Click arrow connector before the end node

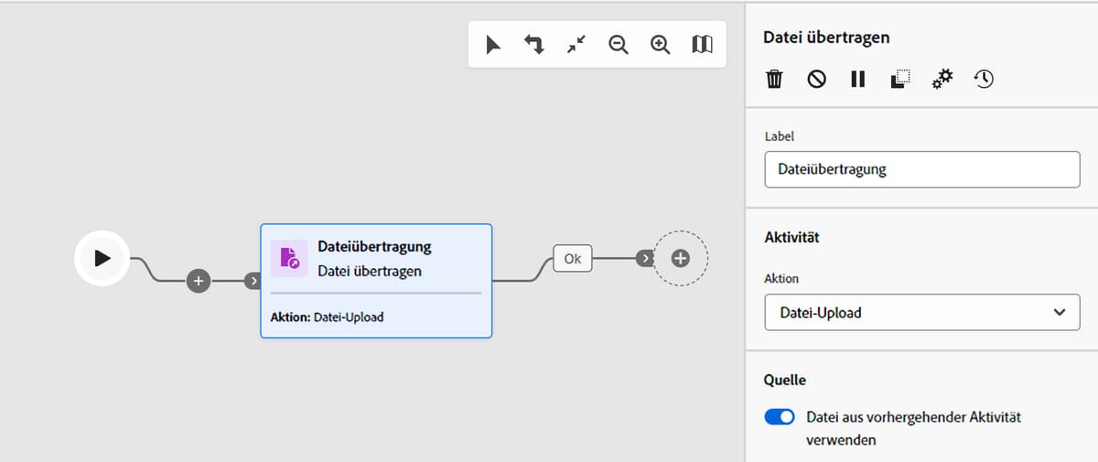click(x=644, y=259)
